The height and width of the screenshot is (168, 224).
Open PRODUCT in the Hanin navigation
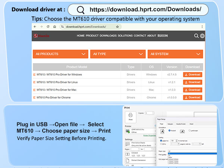[92, 36]
